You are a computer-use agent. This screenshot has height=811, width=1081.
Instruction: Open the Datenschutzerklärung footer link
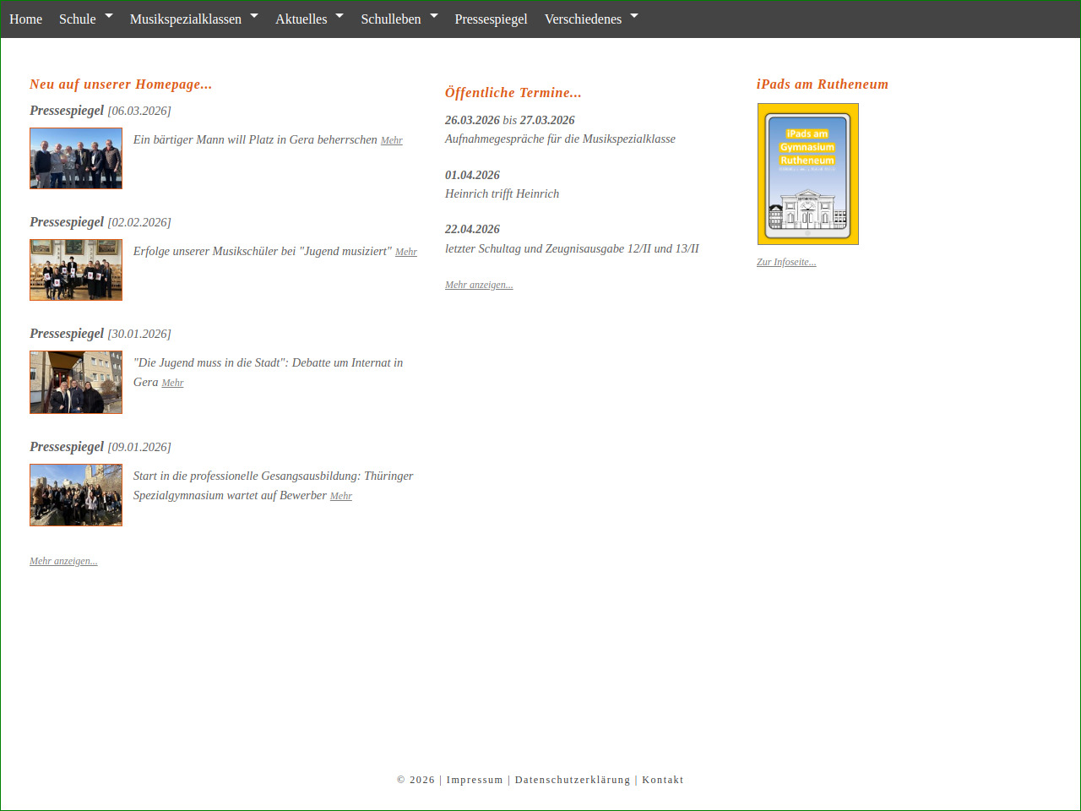[572, 780]
